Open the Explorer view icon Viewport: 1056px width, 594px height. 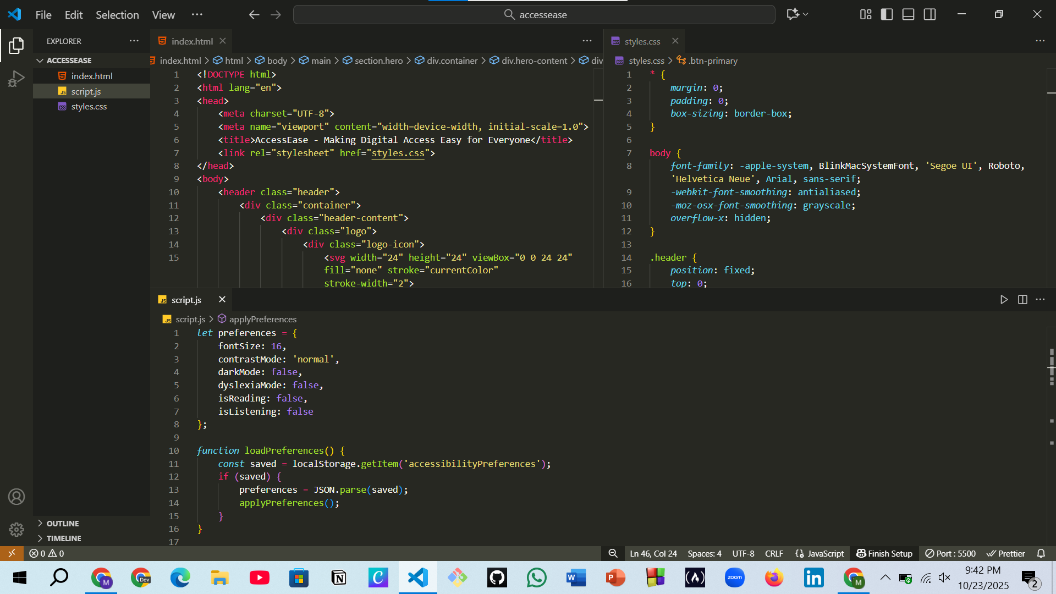tap(16, 45)
